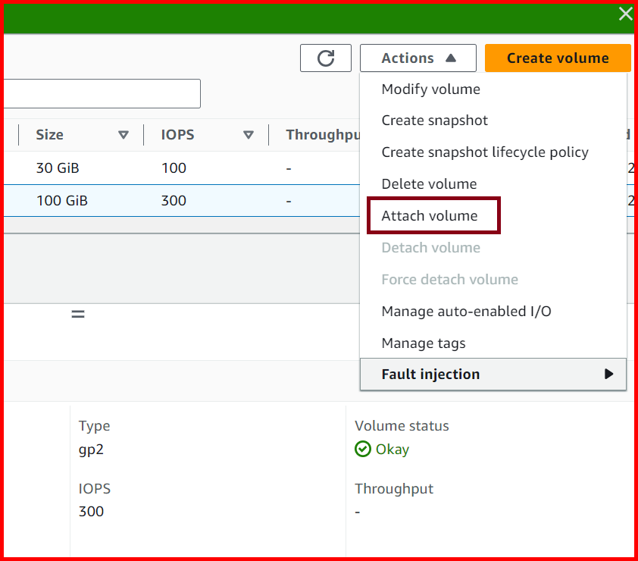
Task: Click the details panel divider handle
Action: pyautogui.click(x=78, y=313)
